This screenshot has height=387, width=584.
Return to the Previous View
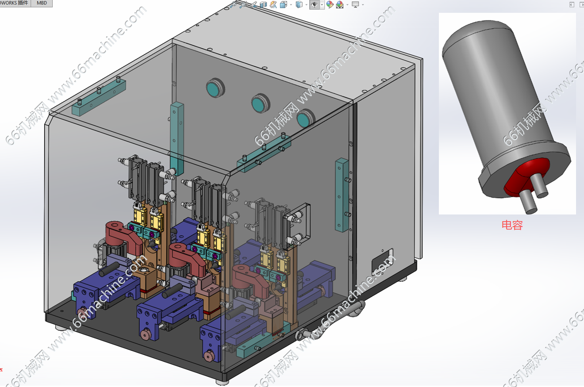click(254, 4)
